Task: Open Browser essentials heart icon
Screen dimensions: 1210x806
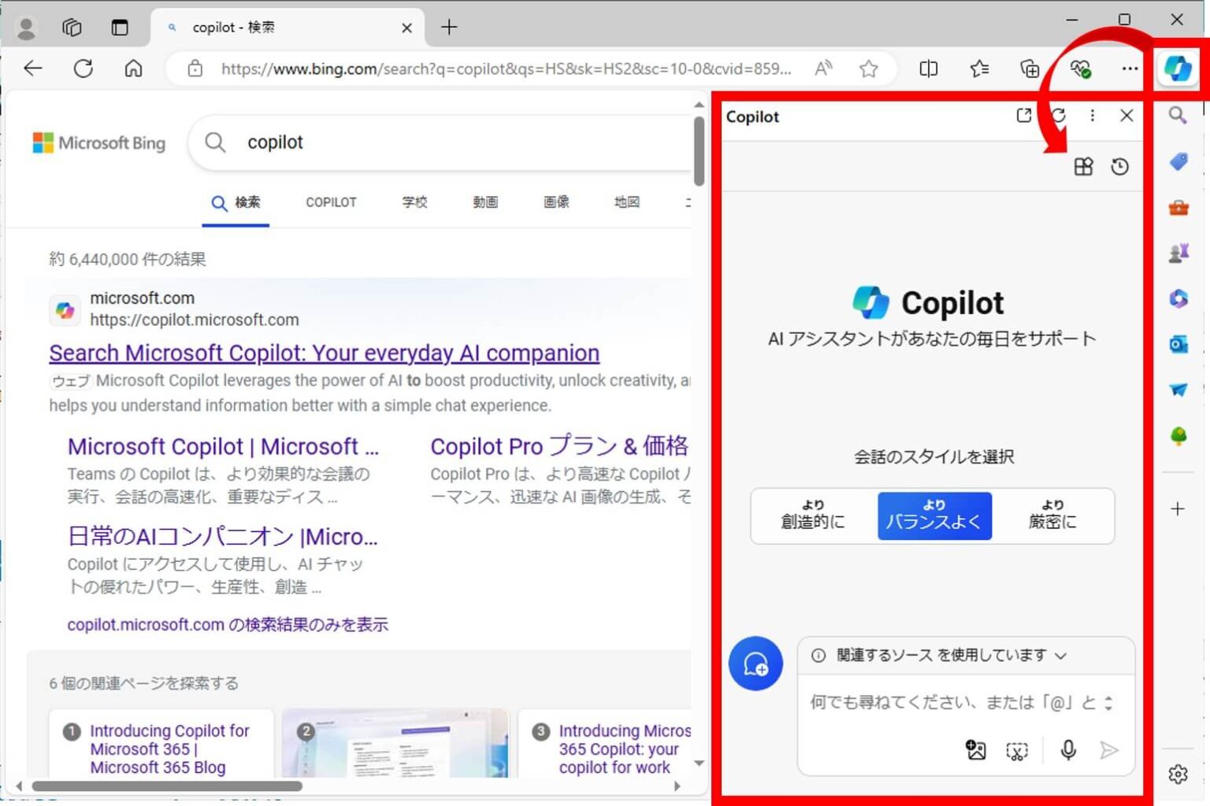Action: pyautogui.click(x=1080, y=68)
